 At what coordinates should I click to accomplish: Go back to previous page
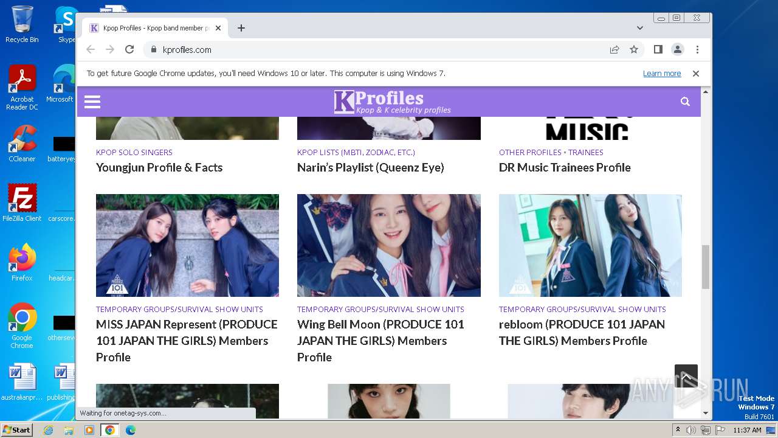pos(91,50)
